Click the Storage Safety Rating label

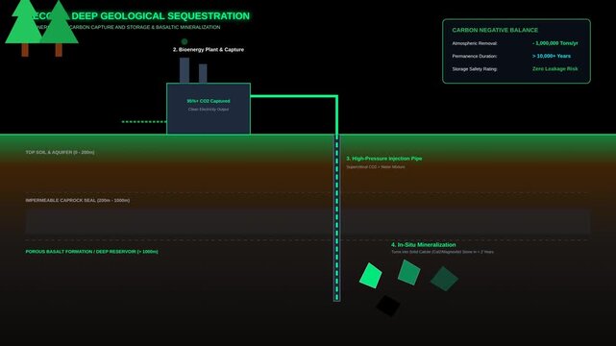click(474, 69)
